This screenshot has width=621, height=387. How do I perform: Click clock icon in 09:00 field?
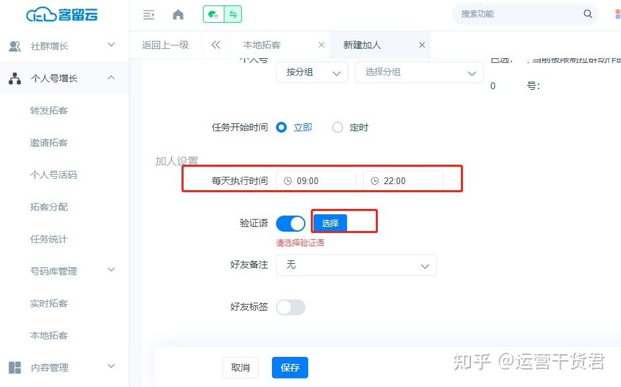pyautogui.click(x=288, y=181)
